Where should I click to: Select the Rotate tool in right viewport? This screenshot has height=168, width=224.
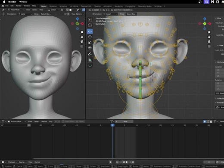pyautogui.click(x=90, y=37)
